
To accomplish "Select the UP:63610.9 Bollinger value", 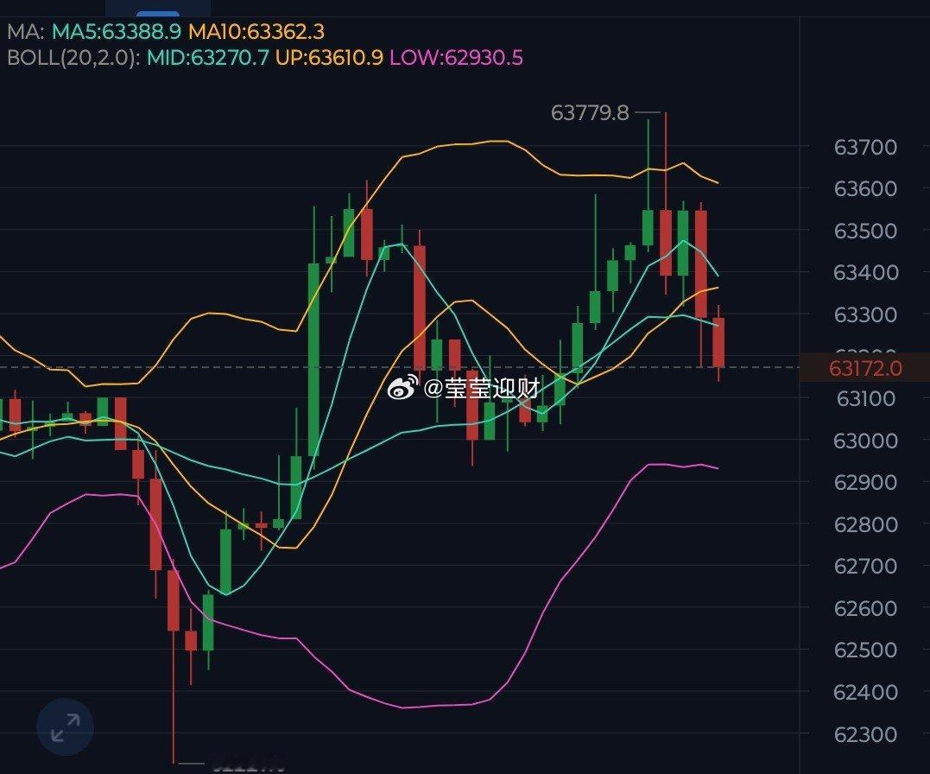I will 329,58.
